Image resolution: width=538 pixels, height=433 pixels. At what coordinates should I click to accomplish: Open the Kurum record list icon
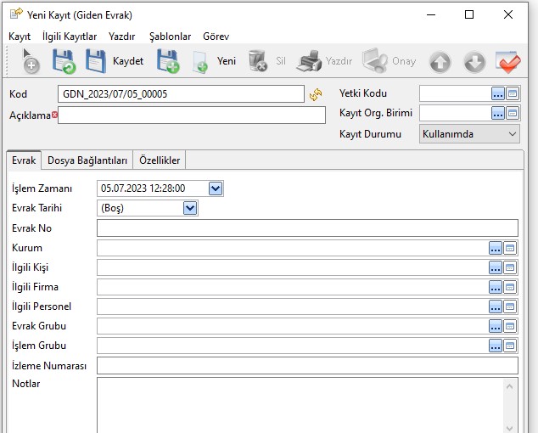click(511, 248)
